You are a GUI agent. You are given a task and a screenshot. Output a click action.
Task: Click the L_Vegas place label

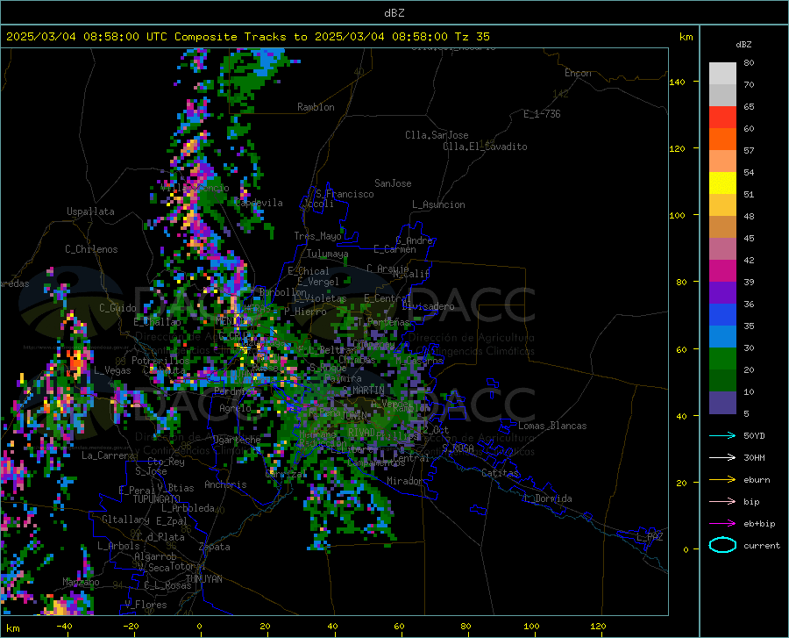point(113,370)
